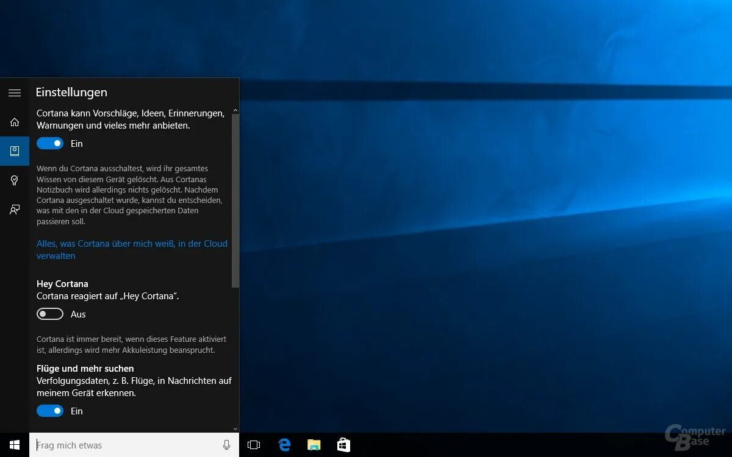Select the Hey Cortana heading text
The image size is (732, 457).
62,284
